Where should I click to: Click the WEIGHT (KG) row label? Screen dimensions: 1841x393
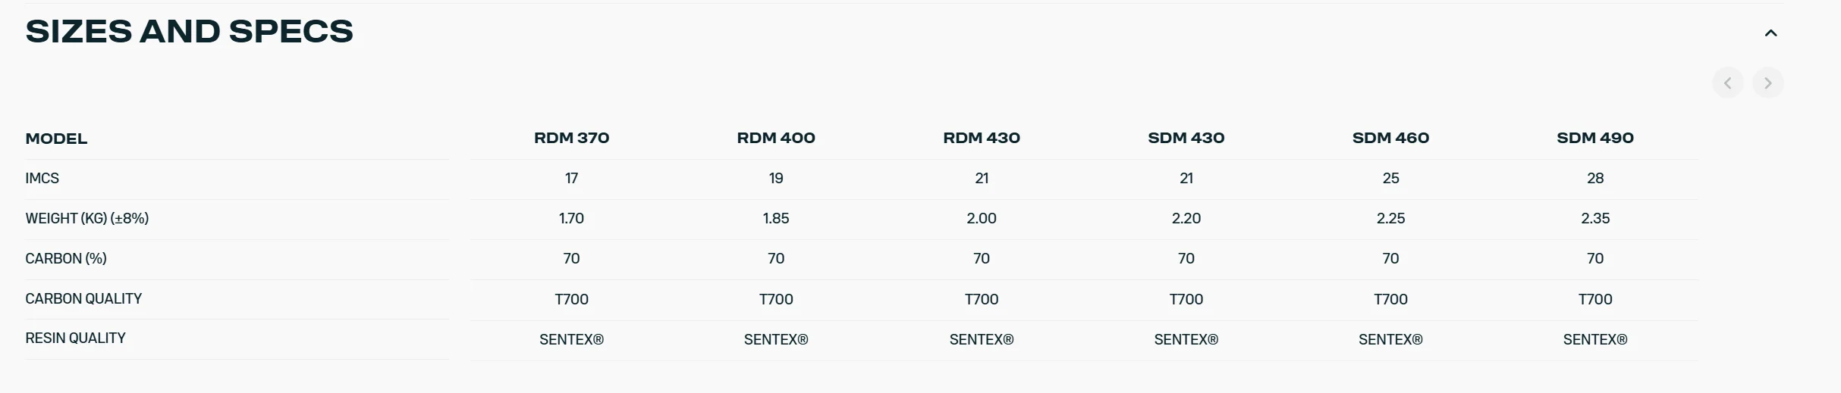point(86,218)
